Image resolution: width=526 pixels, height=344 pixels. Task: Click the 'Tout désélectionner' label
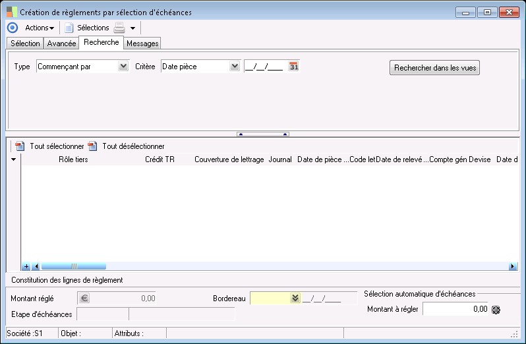coord(133,146)
